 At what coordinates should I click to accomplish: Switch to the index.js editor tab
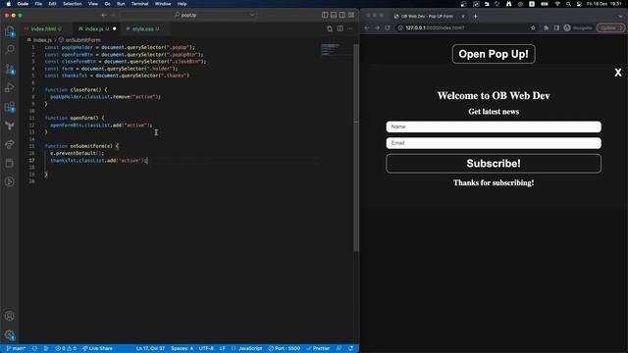click(94, 28)
